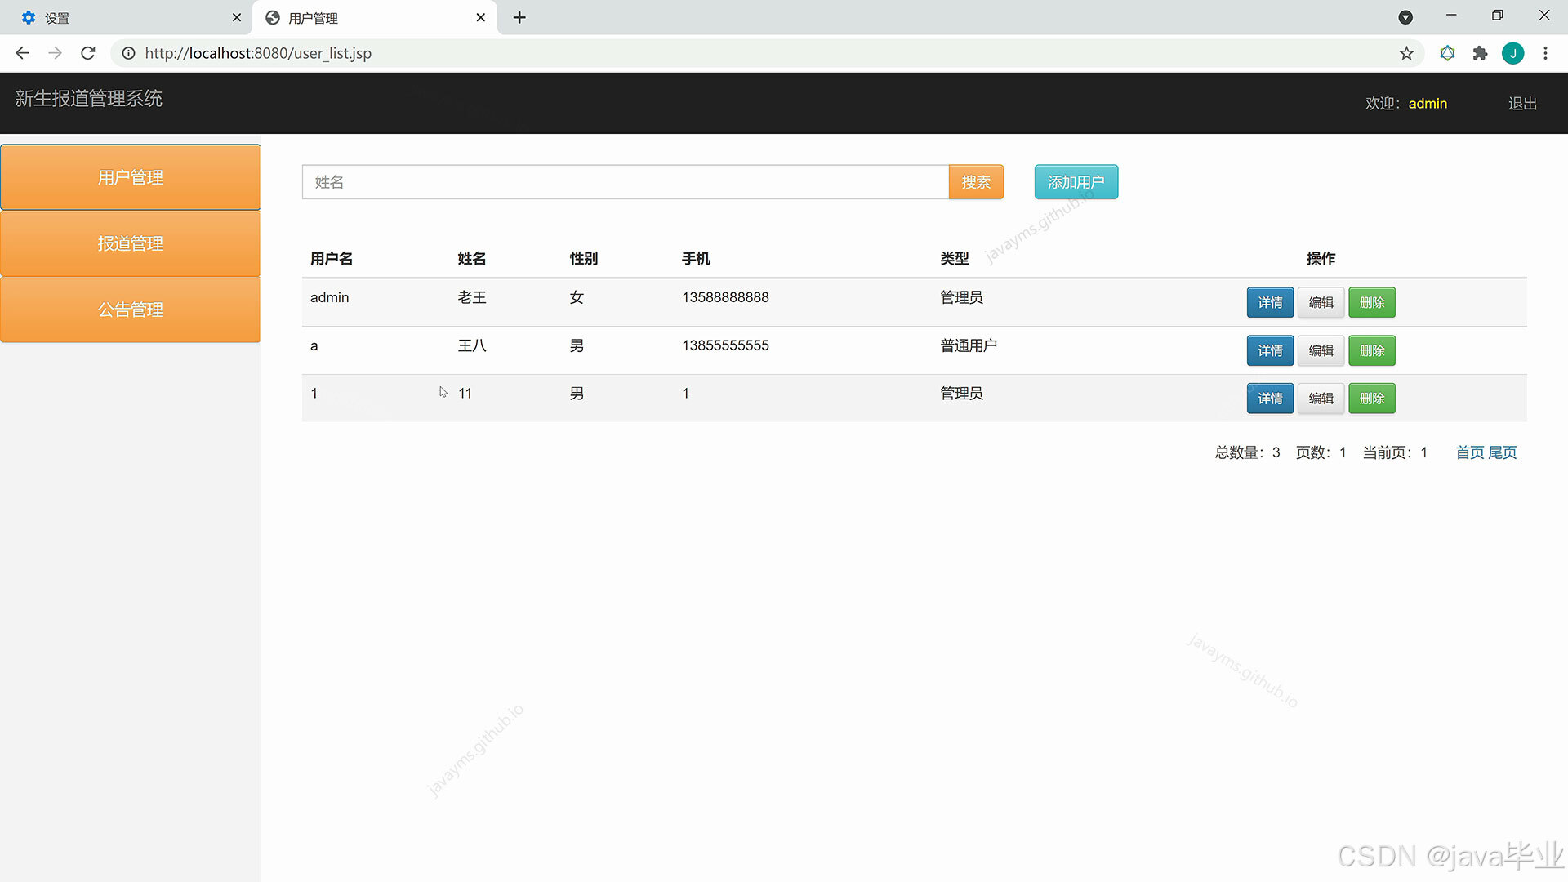
Task: Click the yellow admin username link
Action: click(x=1428, y=104)
